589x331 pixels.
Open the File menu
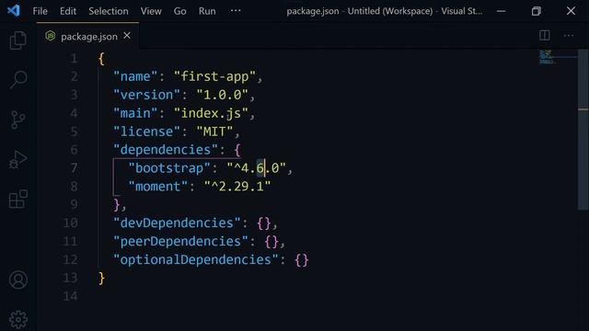(x=40, y=11)
